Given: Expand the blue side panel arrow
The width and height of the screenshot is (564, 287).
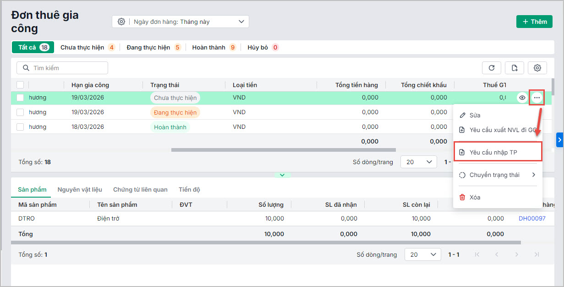Looking at the screenshot, I should (559, 140).
